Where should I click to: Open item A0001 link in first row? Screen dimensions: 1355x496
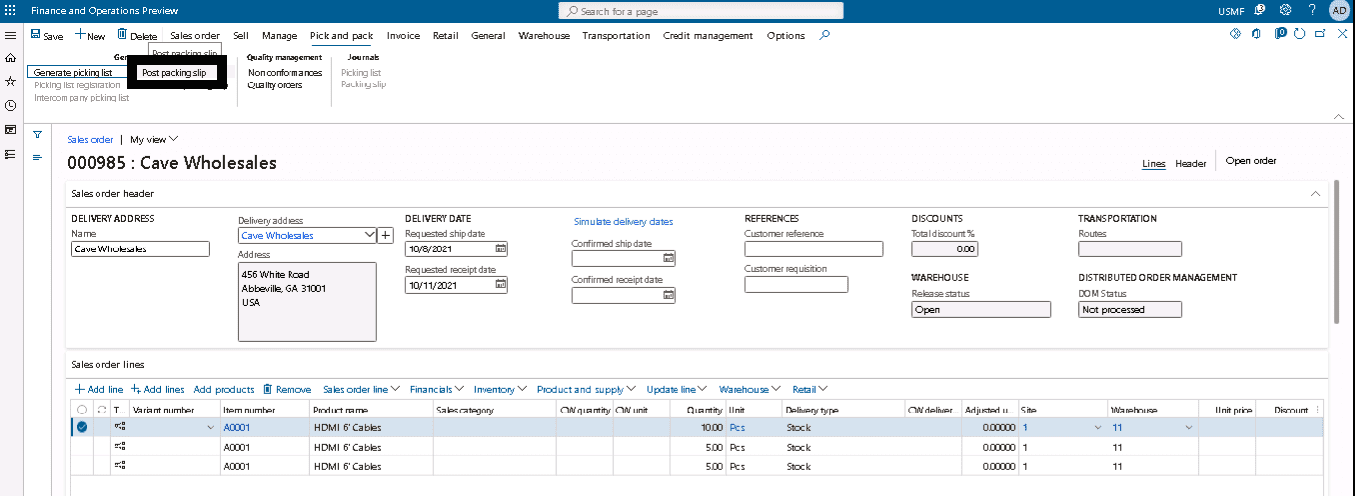(x=235, y=427)
